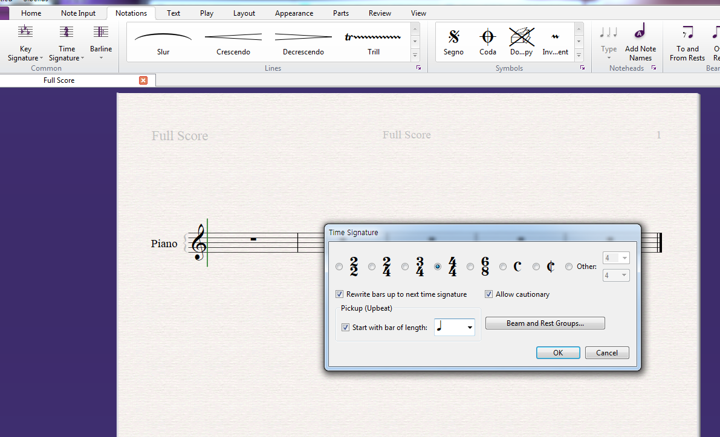
Task: Toggle Rewrite bars up to next time signature
Action: 339,294
